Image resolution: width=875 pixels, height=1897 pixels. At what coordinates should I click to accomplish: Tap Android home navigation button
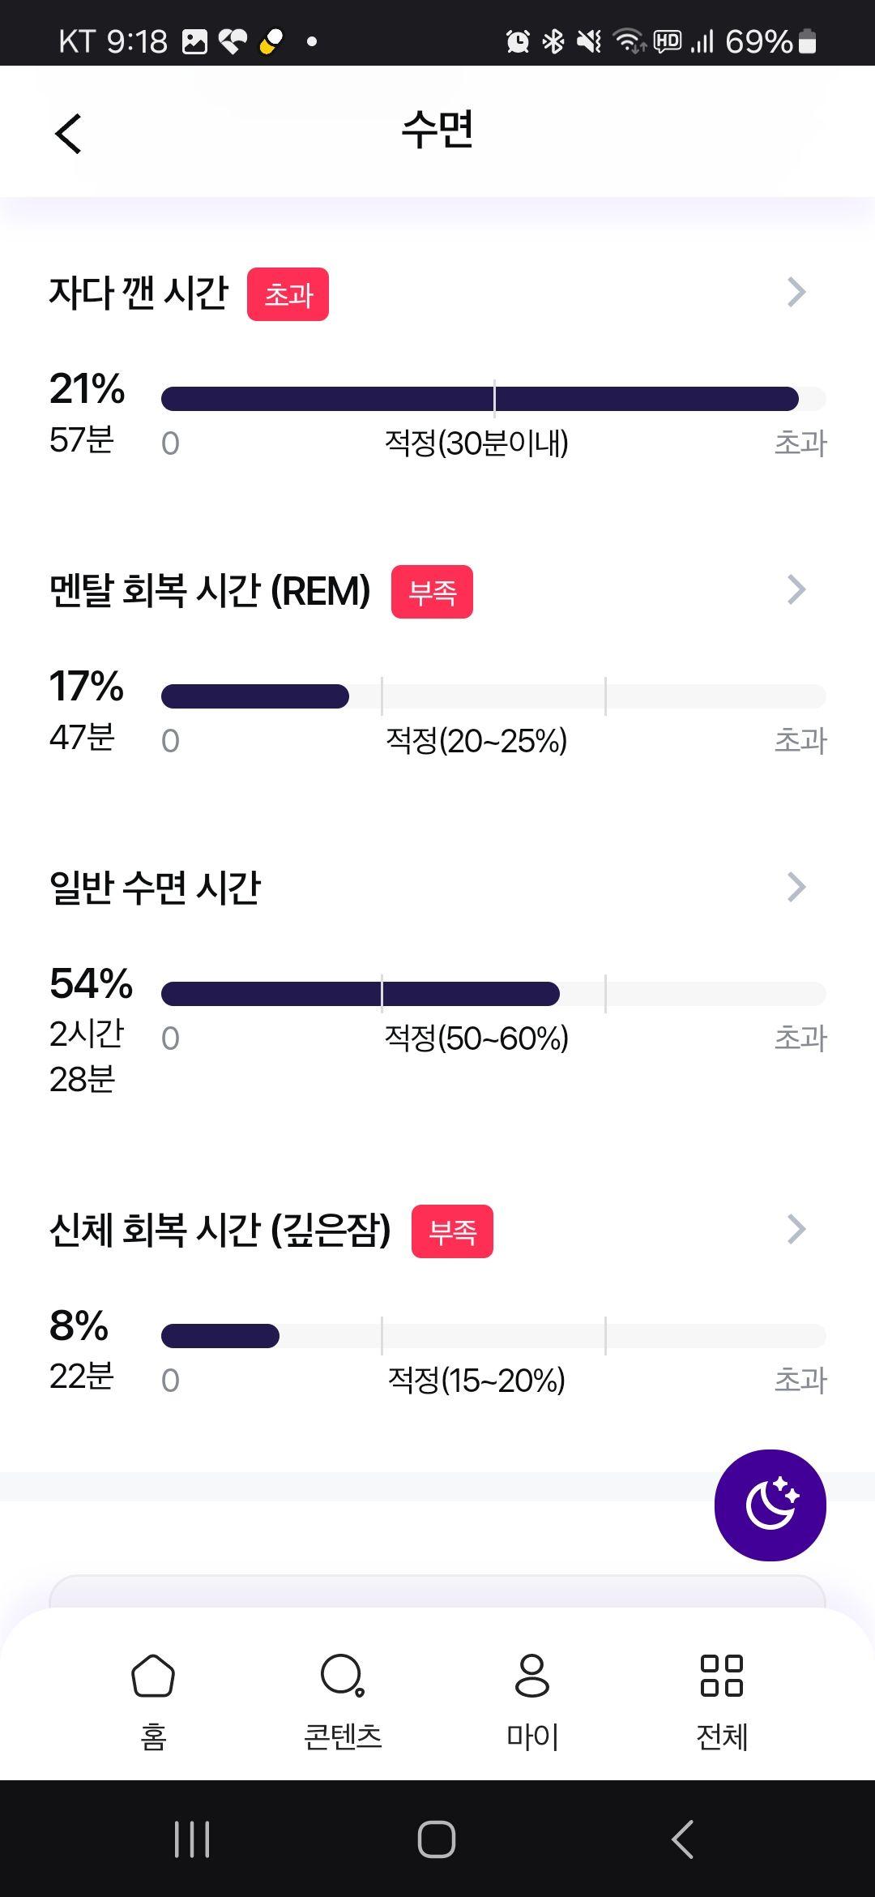(437, 1839)
